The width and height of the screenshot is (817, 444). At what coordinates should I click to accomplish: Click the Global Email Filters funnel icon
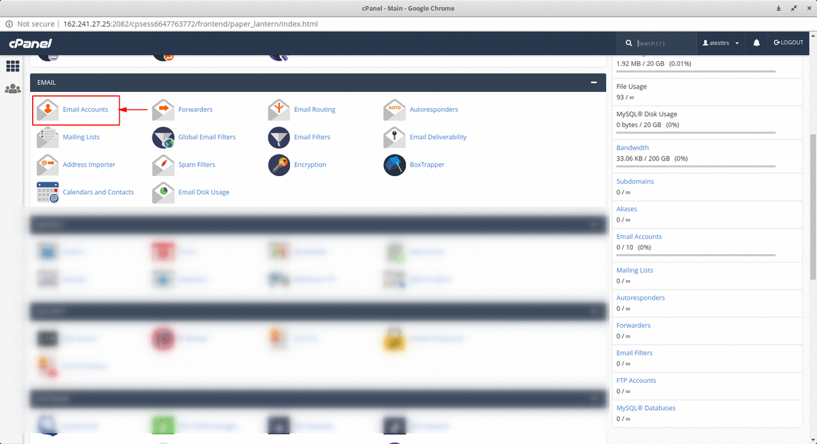click(x=163, y=137)
